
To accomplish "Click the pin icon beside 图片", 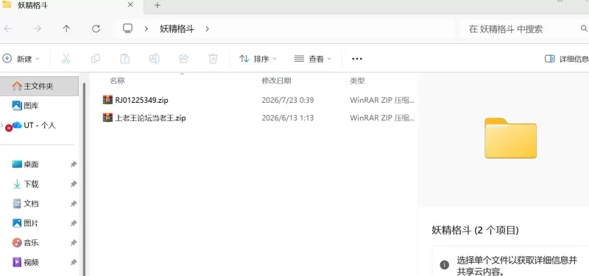I will click(74, 223).
